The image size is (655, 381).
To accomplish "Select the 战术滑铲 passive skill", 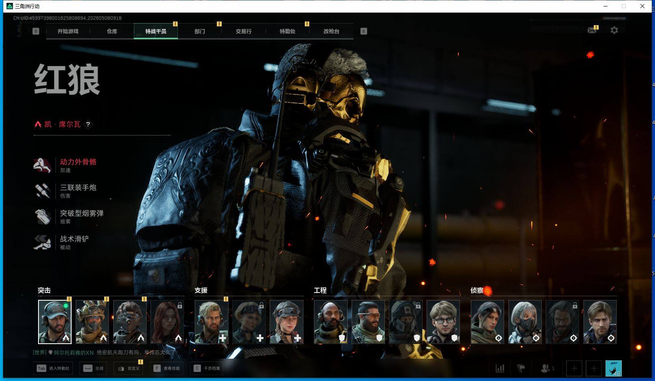I will point(62,242).
